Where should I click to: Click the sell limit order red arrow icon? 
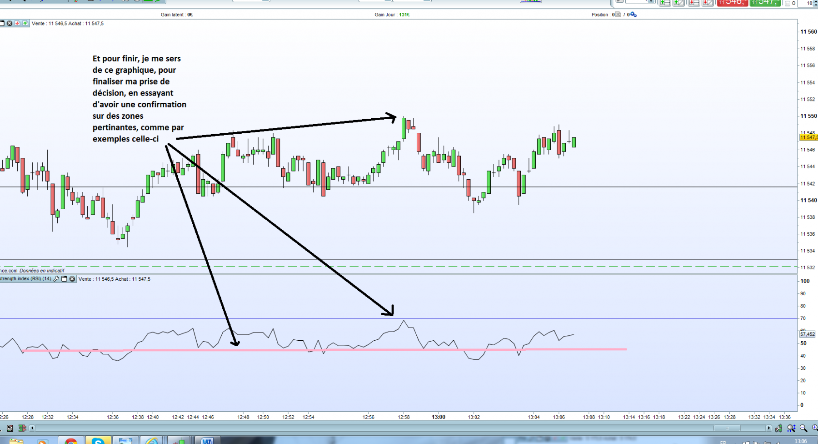click(x=694, y=2)
